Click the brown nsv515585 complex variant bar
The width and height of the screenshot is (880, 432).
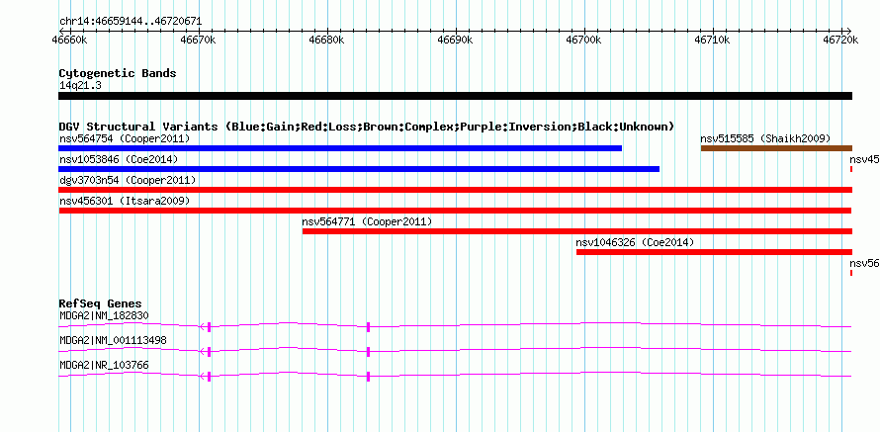click(777, 148)
